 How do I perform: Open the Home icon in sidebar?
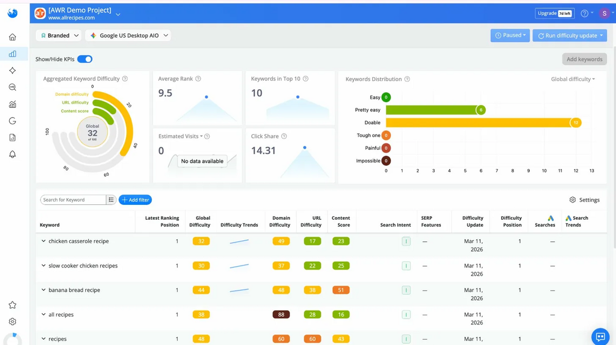coord(12,37)
